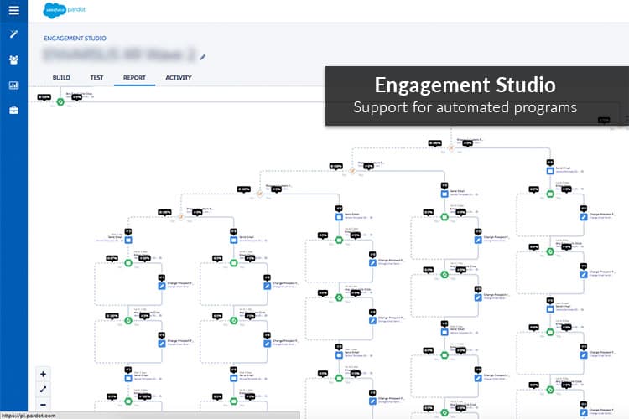The height and width of the screenshot is (419, 629).
Task: Click the Engagement Studio banner heading
Action: click(x=465, y=85)
